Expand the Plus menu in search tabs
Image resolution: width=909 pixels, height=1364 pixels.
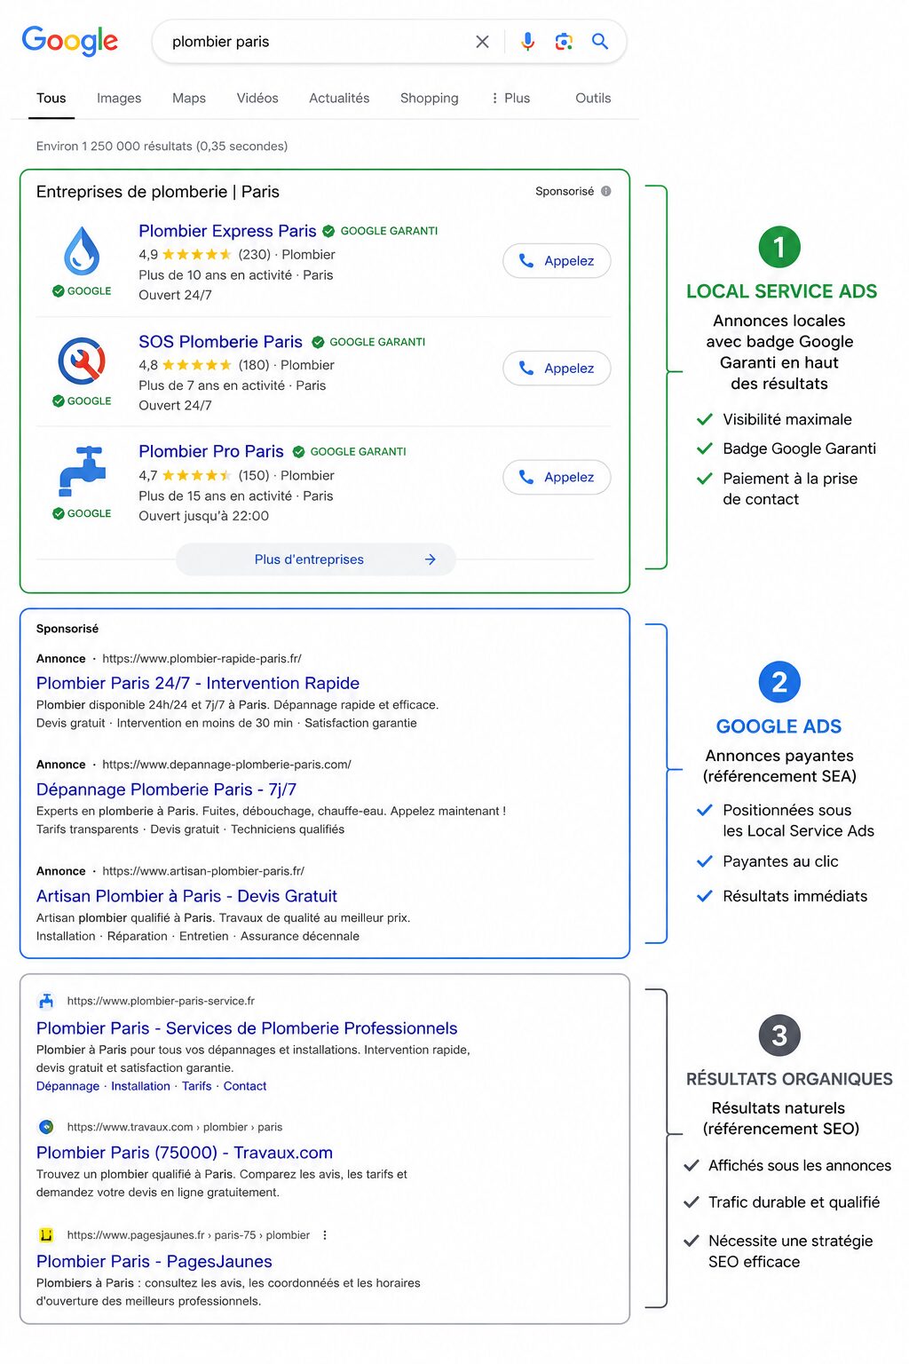pyautogui.click(x=510, y=98)
